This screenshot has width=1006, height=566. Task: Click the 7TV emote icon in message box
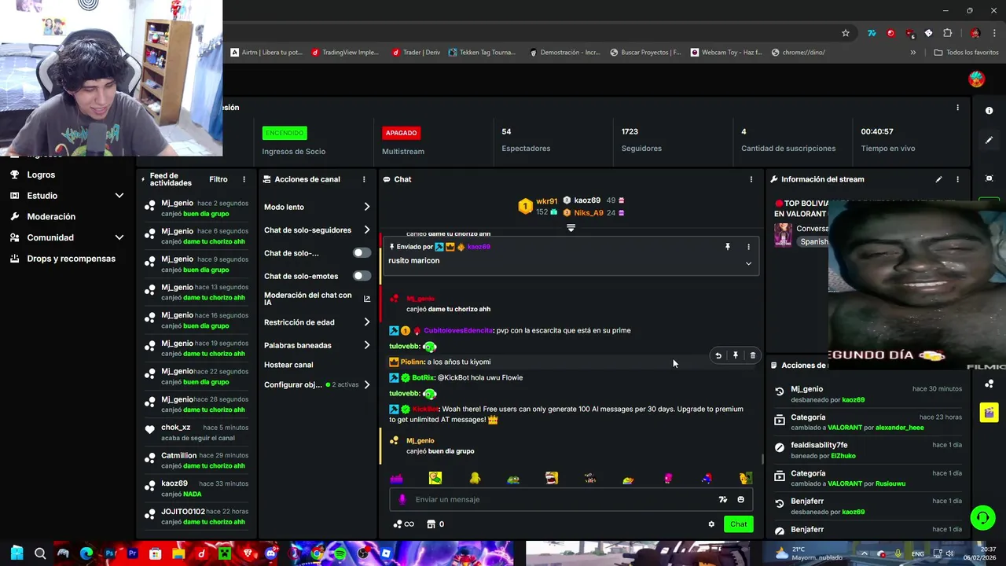tap(723, 499)
